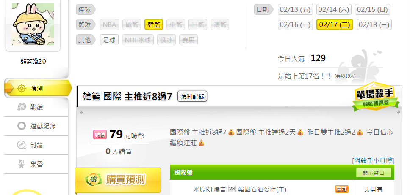Viewport: 410px width, 195px height.
Task: Click the bunny avatar profile picture
Action: (33, 24)
